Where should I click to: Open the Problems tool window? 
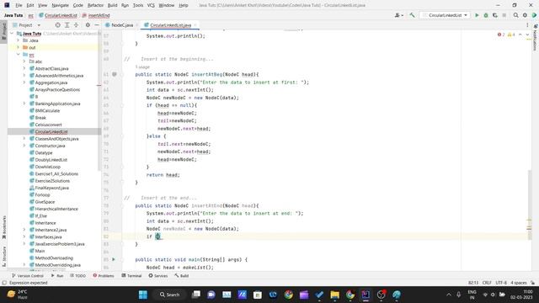(104, 275)
